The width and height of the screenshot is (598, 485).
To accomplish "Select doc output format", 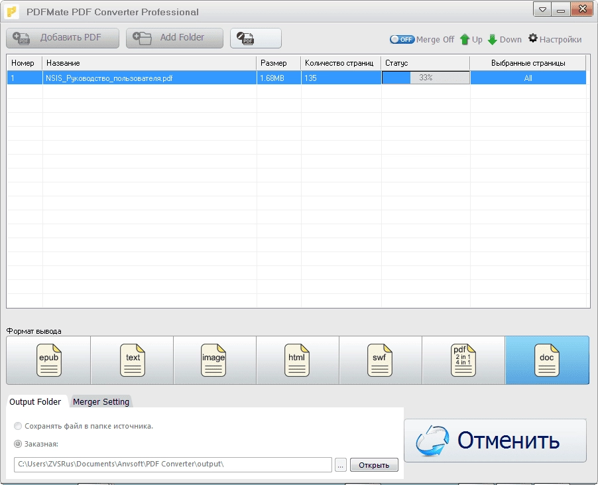I will tap(547, 360).
